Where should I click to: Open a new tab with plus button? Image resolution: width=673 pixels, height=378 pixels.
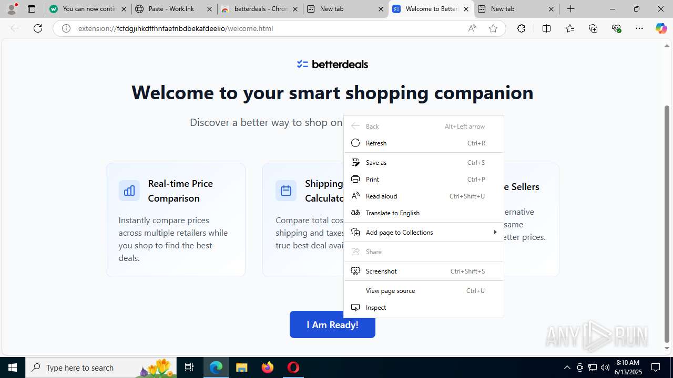tap(571, 9)
